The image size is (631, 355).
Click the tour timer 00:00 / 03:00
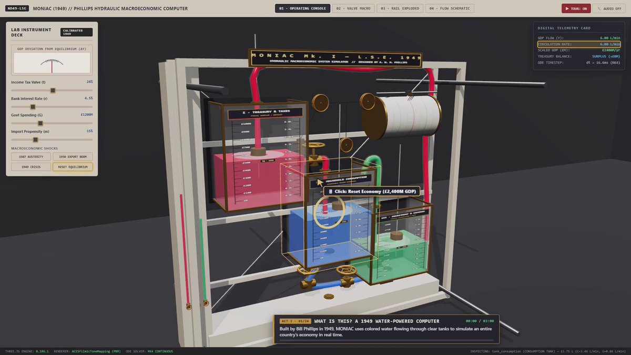coord(479,321)
